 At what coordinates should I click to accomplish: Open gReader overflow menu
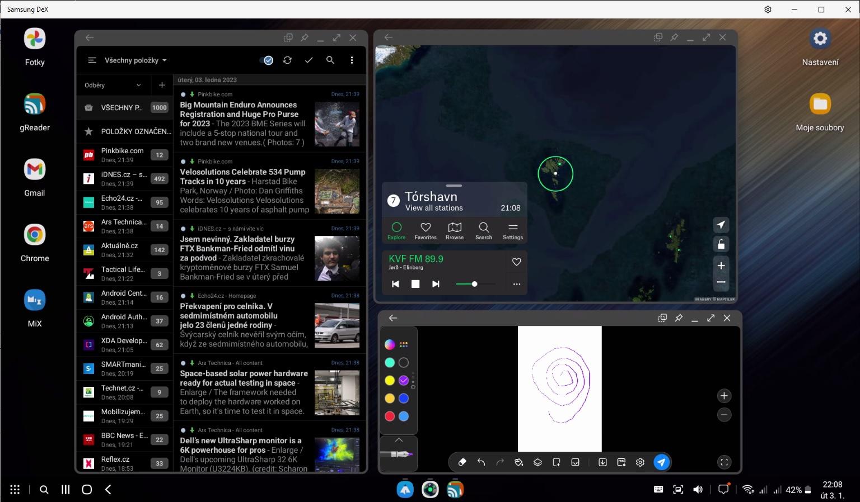click(352, 60)
